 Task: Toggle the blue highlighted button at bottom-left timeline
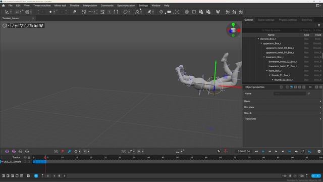point(36,176)
